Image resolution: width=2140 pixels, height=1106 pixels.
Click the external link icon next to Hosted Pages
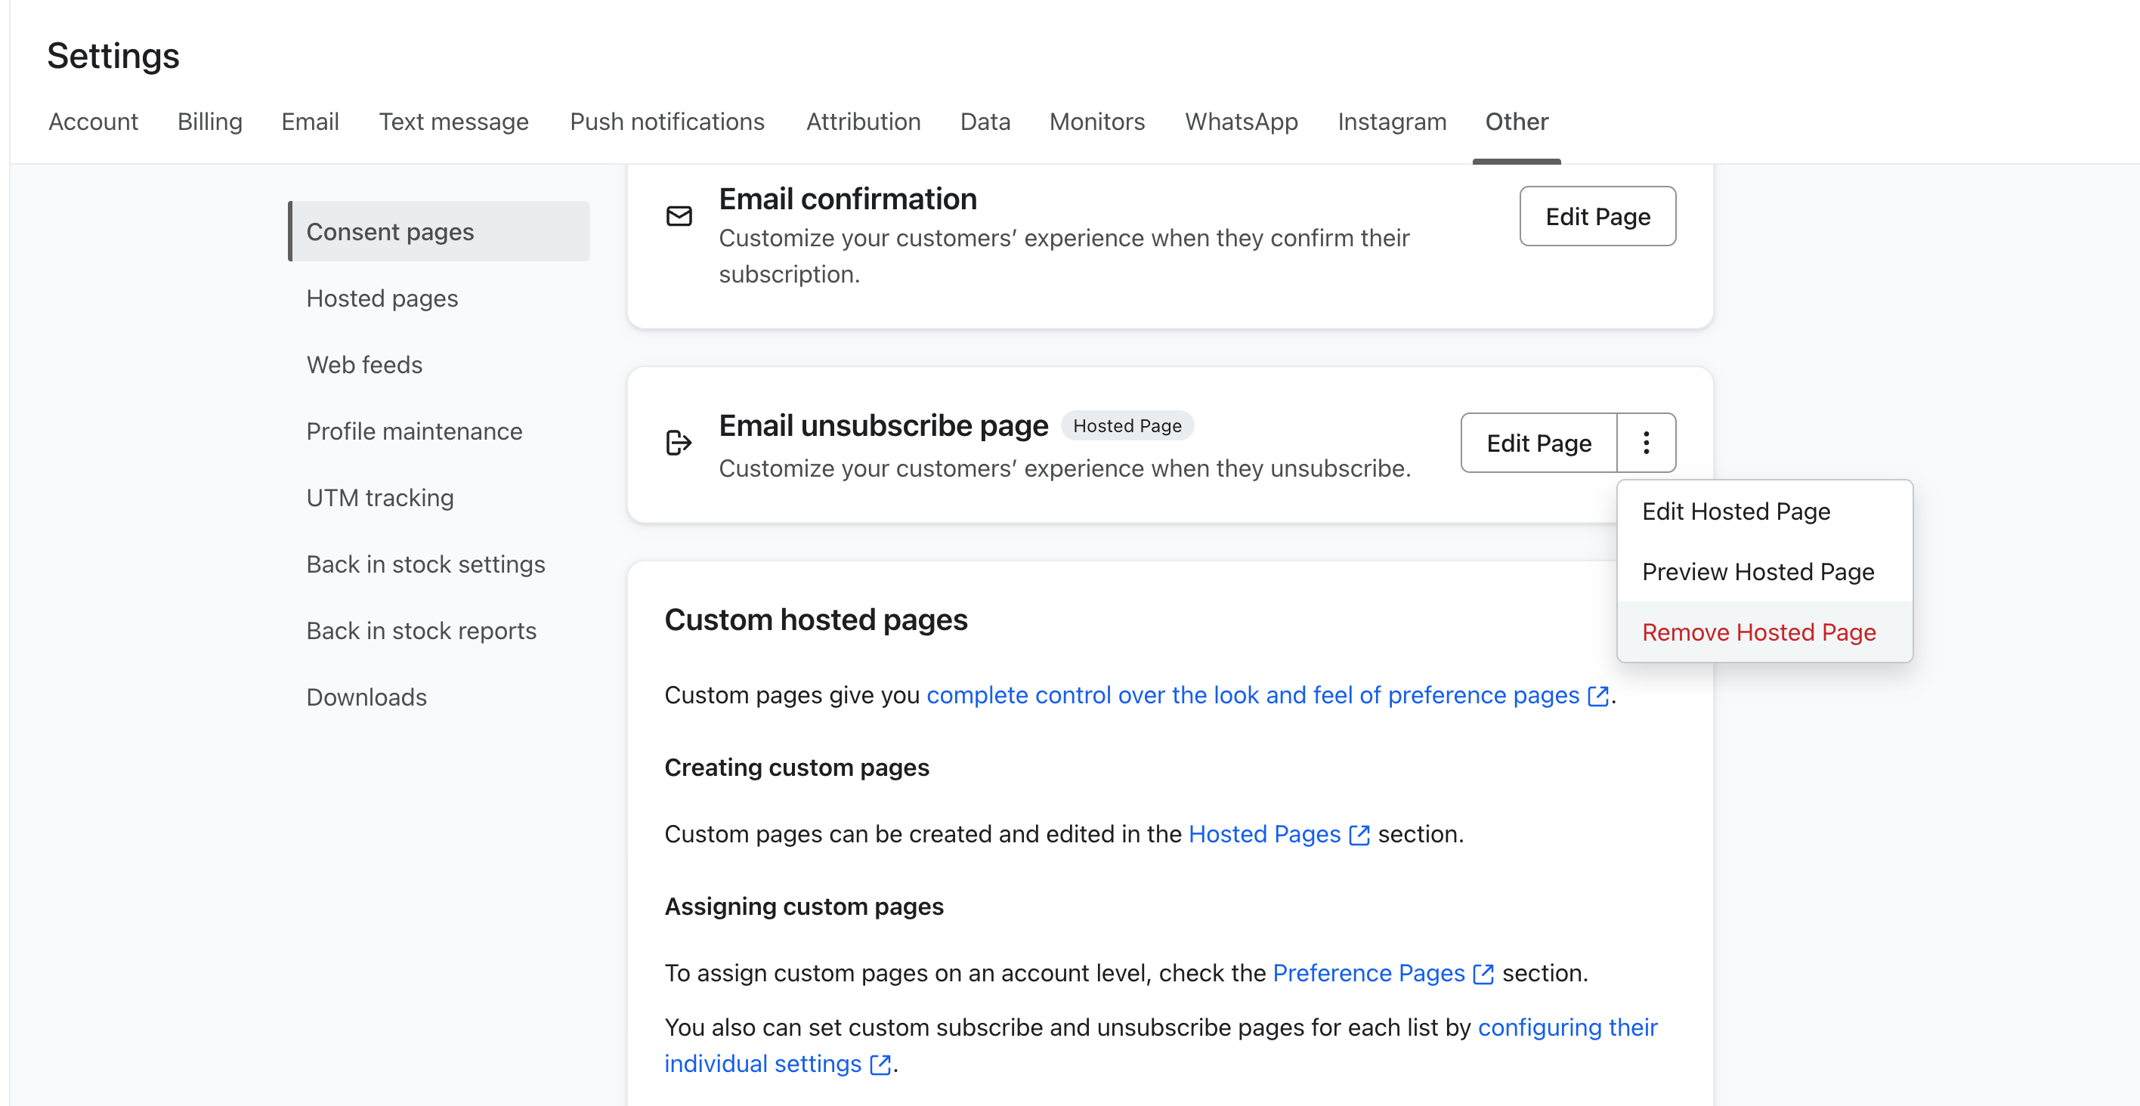[x=1359, y=836]
